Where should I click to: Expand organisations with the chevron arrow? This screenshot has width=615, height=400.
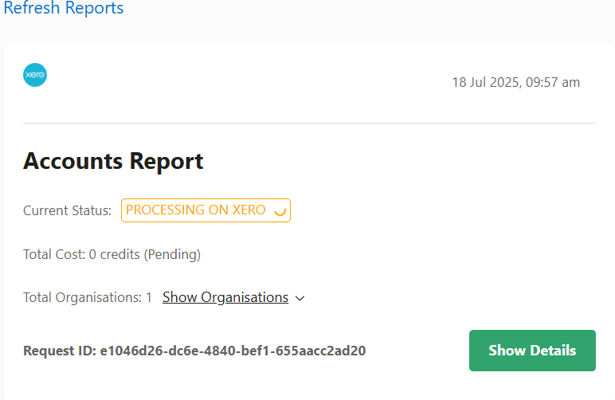click(300, 299)
